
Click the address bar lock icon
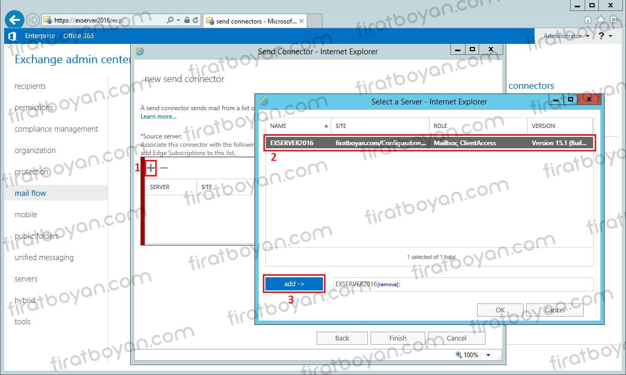[x=187, y=20]
